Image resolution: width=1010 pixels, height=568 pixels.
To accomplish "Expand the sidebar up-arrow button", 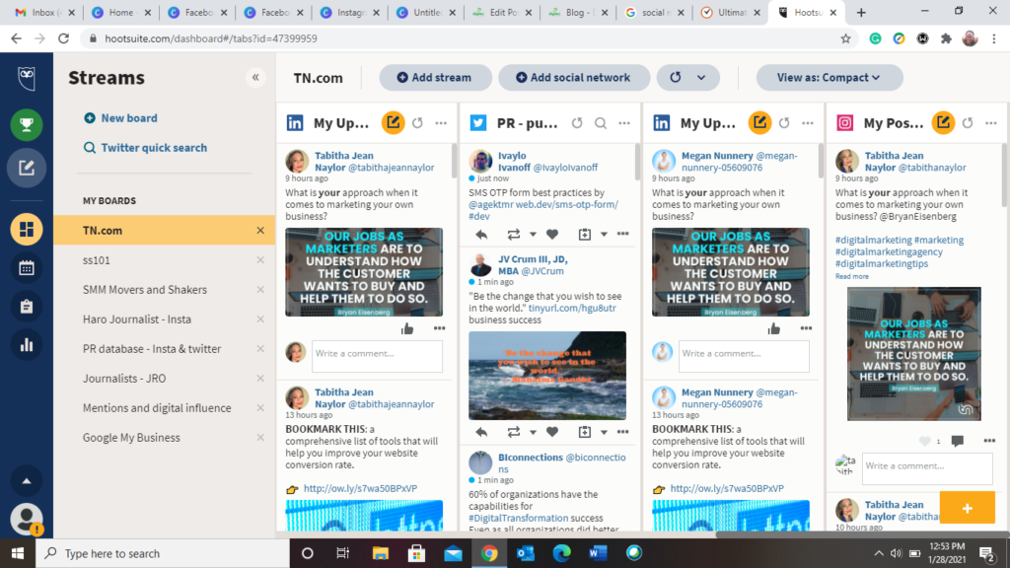I will click(27, 480).
